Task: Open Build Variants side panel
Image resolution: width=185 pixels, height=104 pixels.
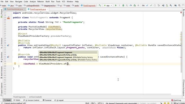Action: click(1, 72)
